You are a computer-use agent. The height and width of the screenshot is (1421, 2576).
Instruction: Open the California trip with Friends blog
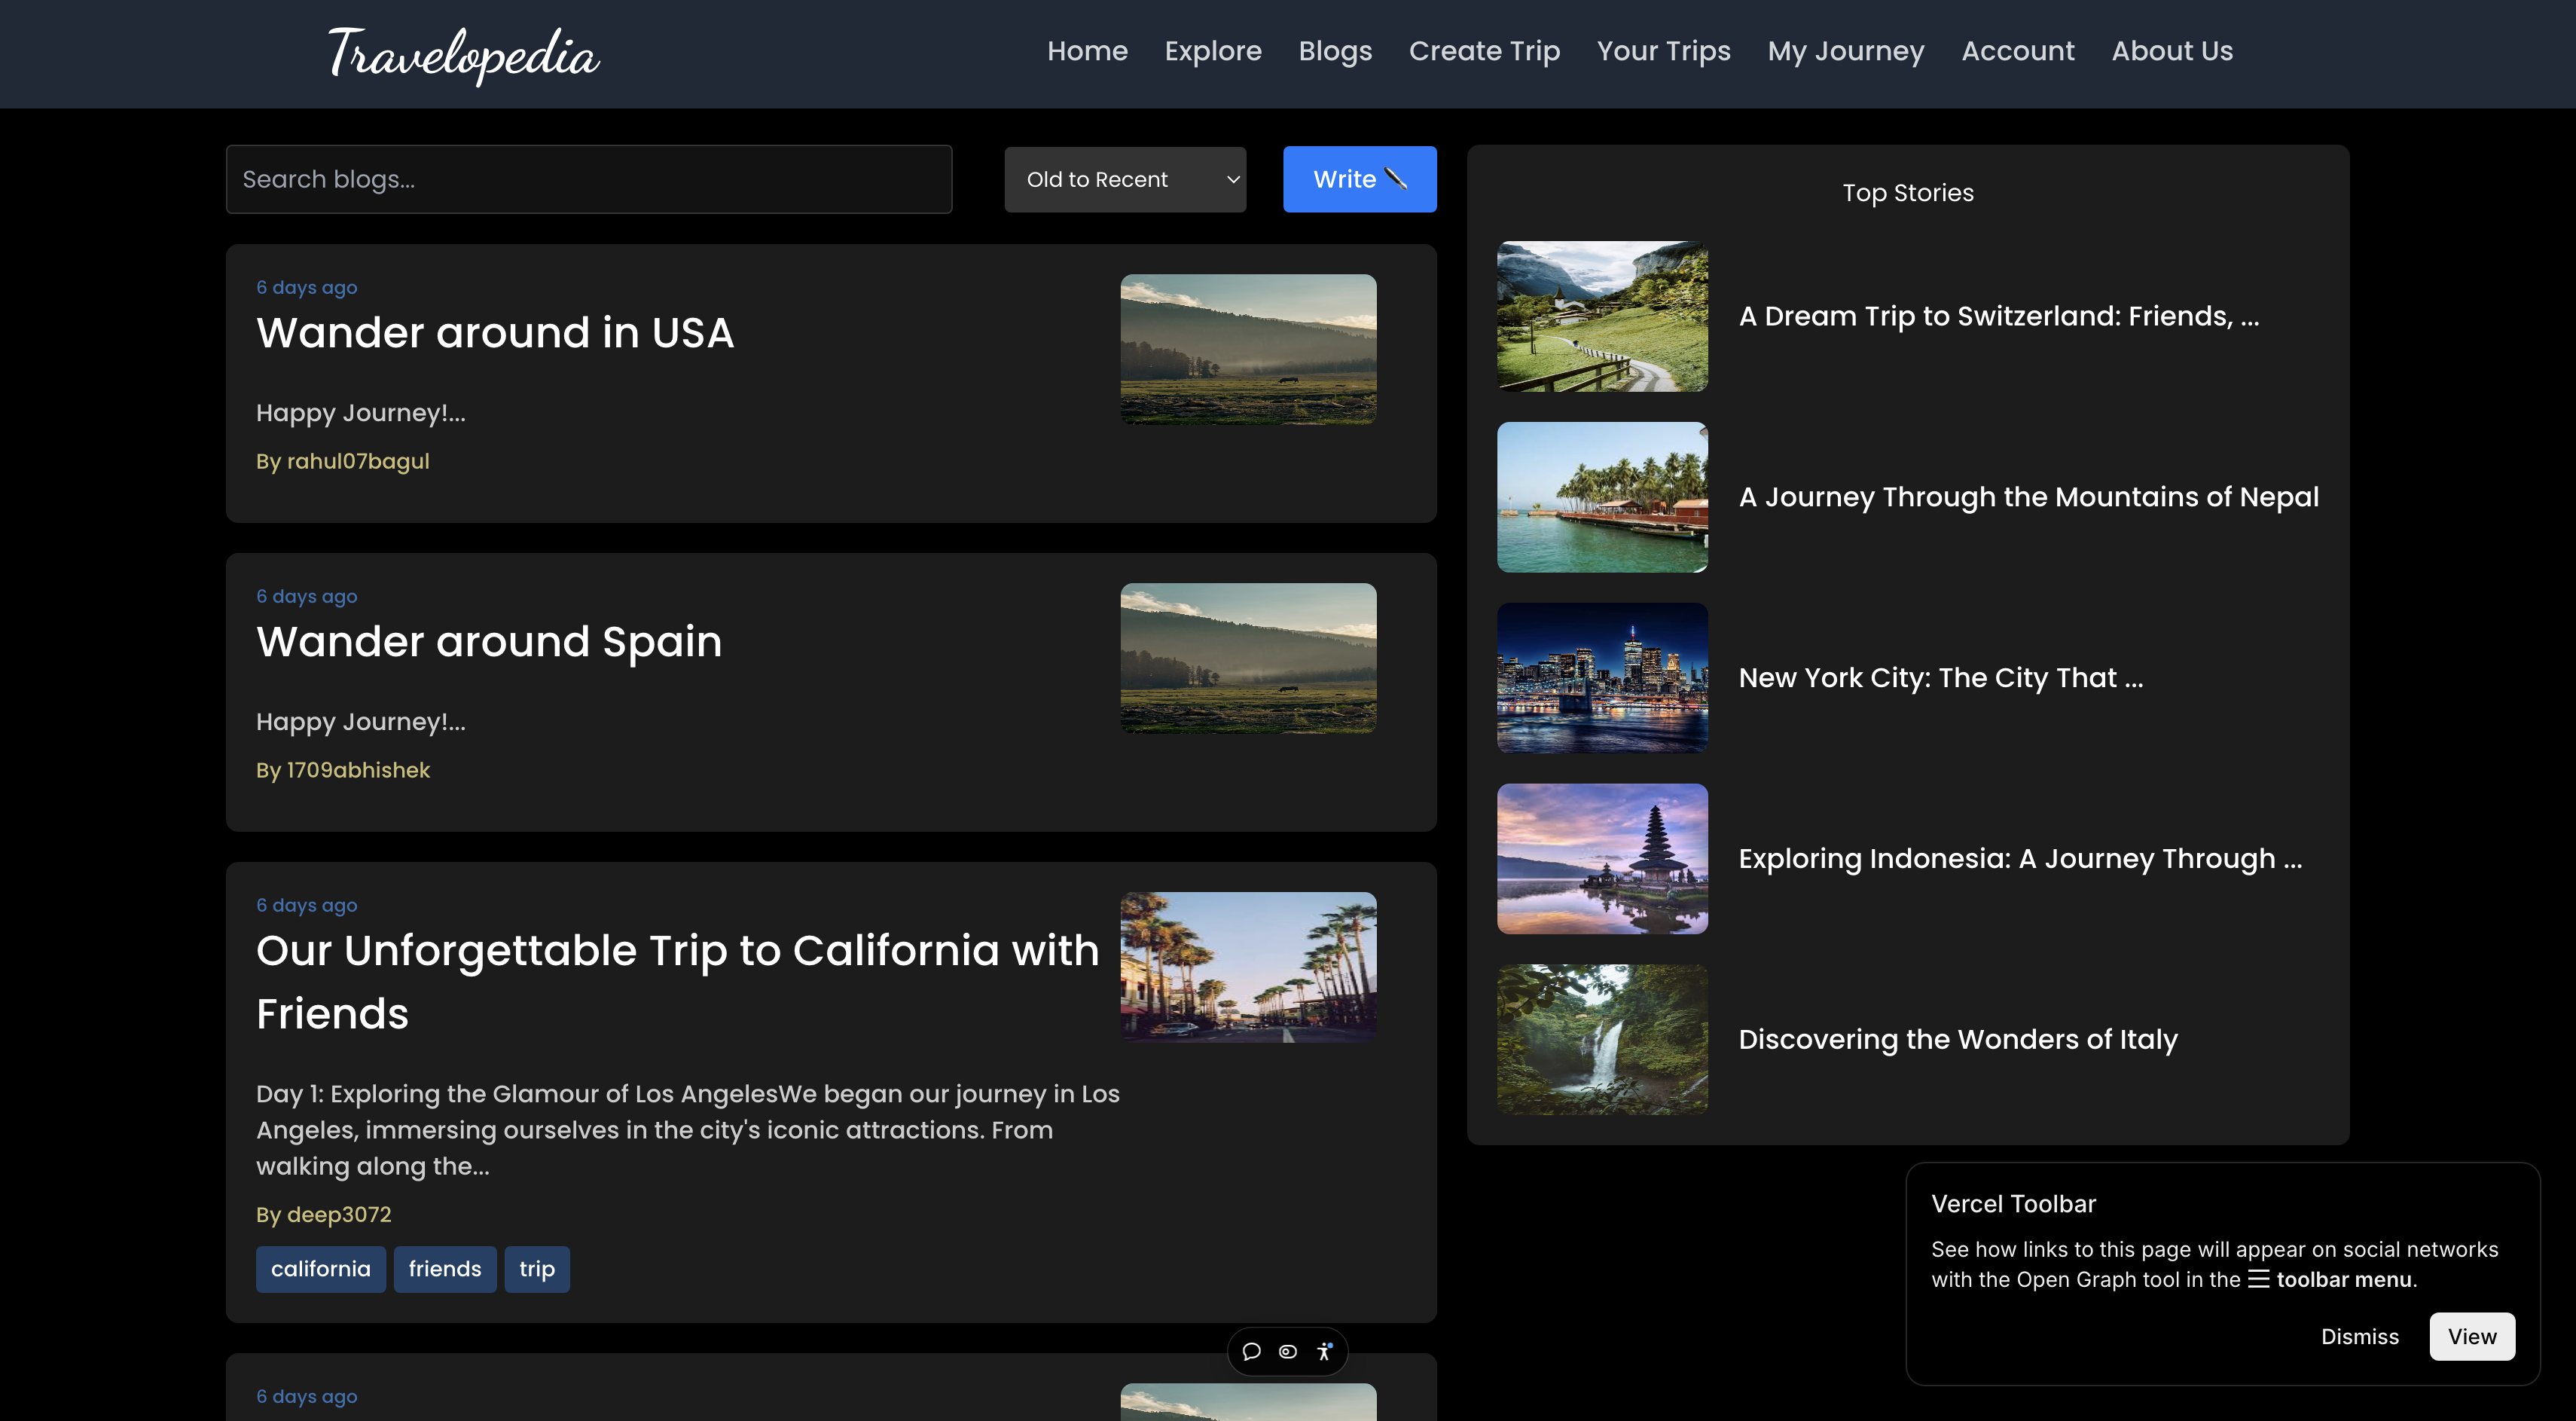(x=677, y=982)
